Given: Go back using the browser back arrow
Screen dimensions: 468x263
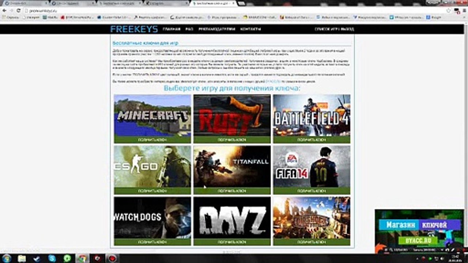Looking at the screenshot, I should (x=4, y=11).
